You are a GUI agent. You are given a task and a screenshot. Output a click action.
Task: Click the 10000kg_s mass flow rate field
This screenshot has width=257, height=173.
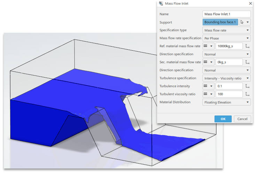(229, 46)
